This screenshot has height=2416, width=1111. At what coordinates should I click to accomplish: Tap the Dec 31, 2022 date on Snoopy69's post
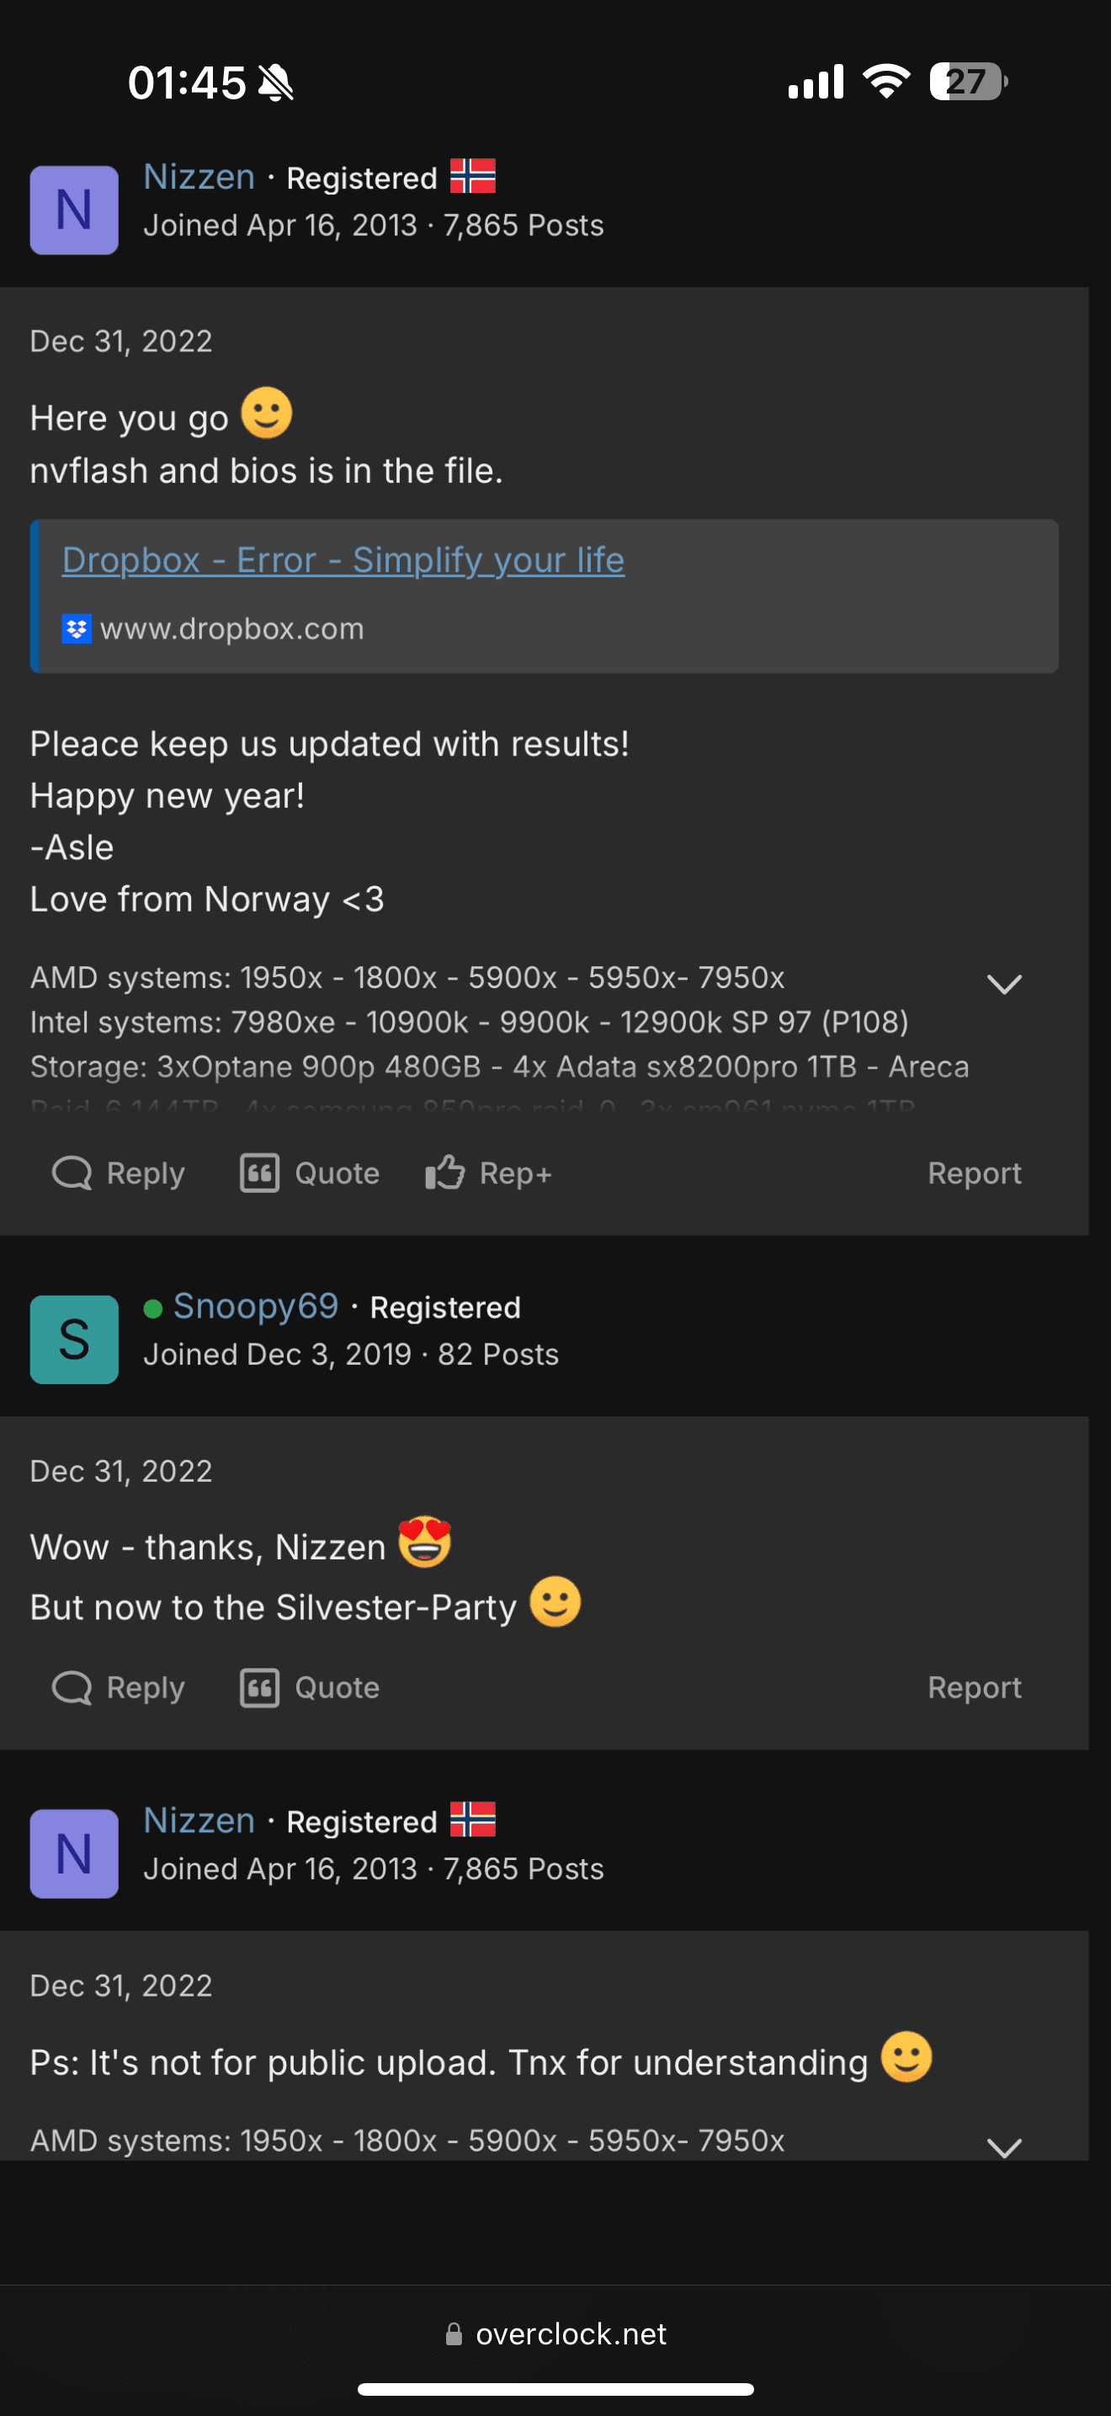tap(121, 1471)
